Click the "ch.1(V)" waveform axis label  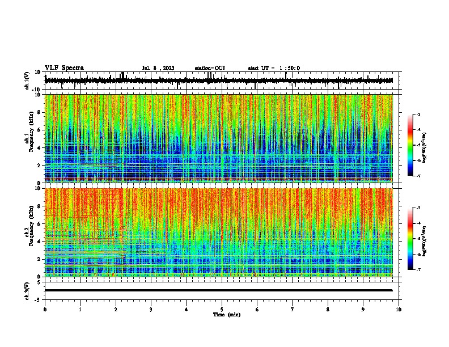(27, 81)
